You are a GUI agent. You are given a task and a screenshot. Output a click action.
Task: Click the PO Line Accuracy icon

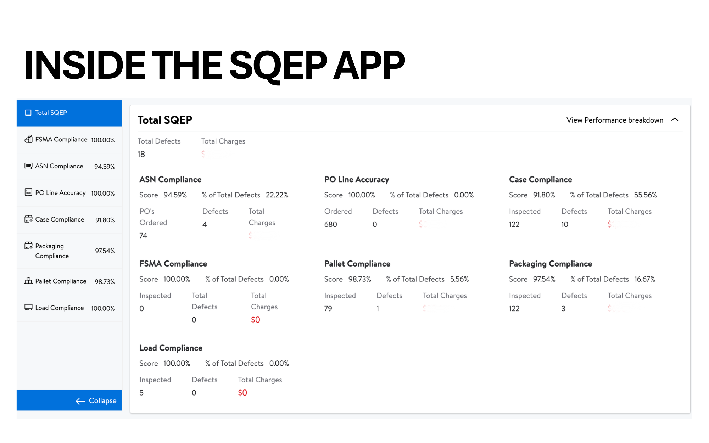point(28,192)
